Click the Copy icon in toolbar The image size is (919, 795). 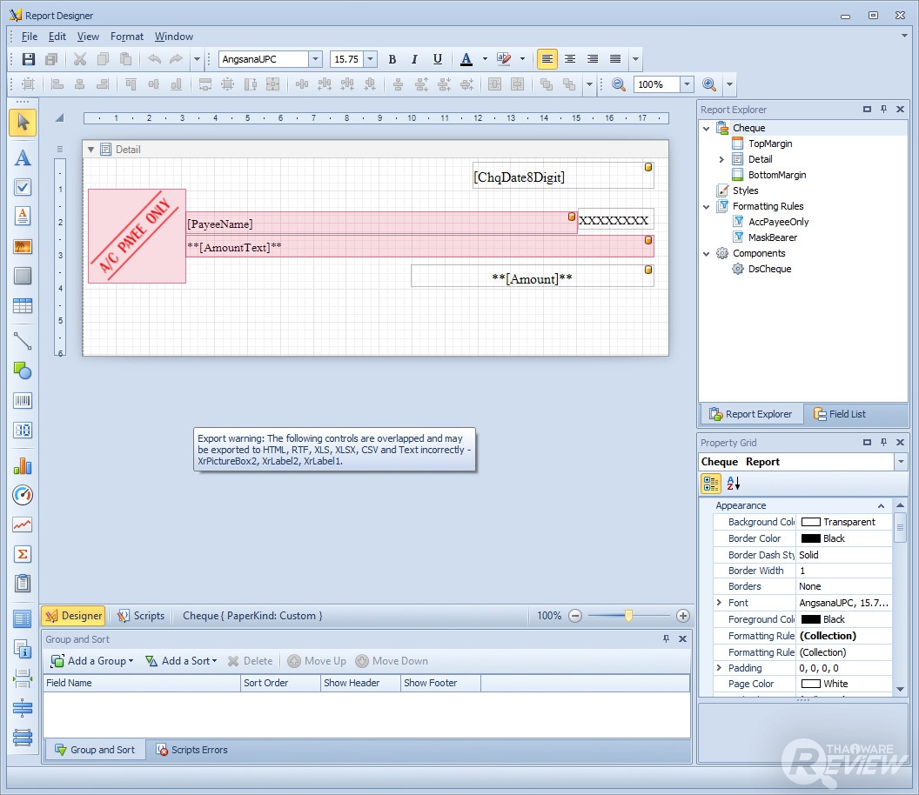[104, 59]
